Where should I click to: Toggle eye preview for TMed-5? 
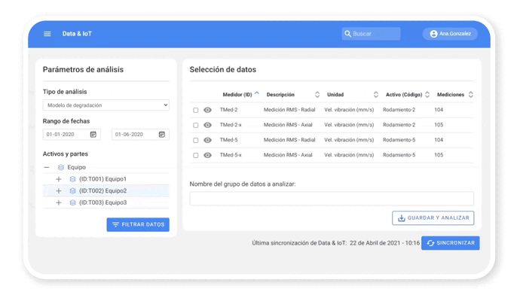207,140
